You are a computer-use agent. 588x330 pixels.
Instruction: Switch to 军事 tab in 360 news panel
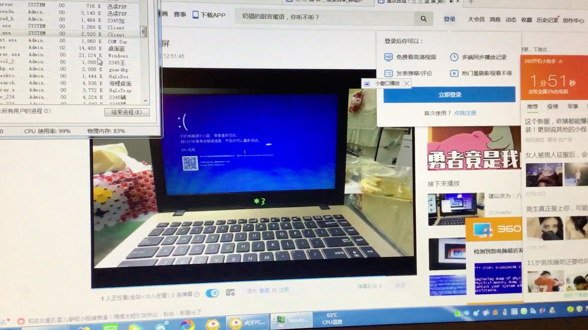coord(572,106)
